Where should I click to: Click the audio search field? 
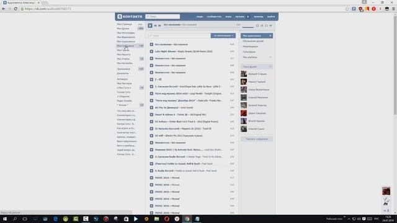(179, 36)
